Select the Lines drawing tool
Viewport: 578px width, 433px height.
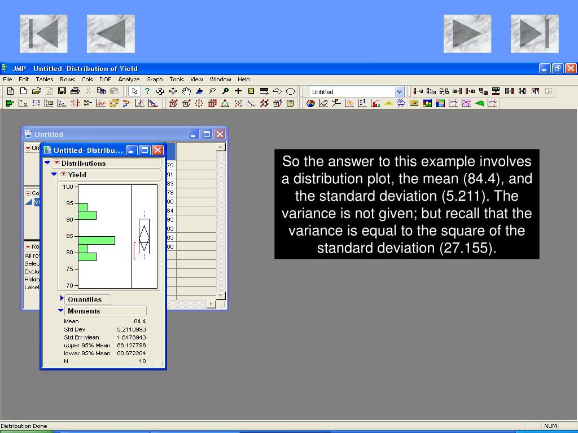[x=264, y=91]
